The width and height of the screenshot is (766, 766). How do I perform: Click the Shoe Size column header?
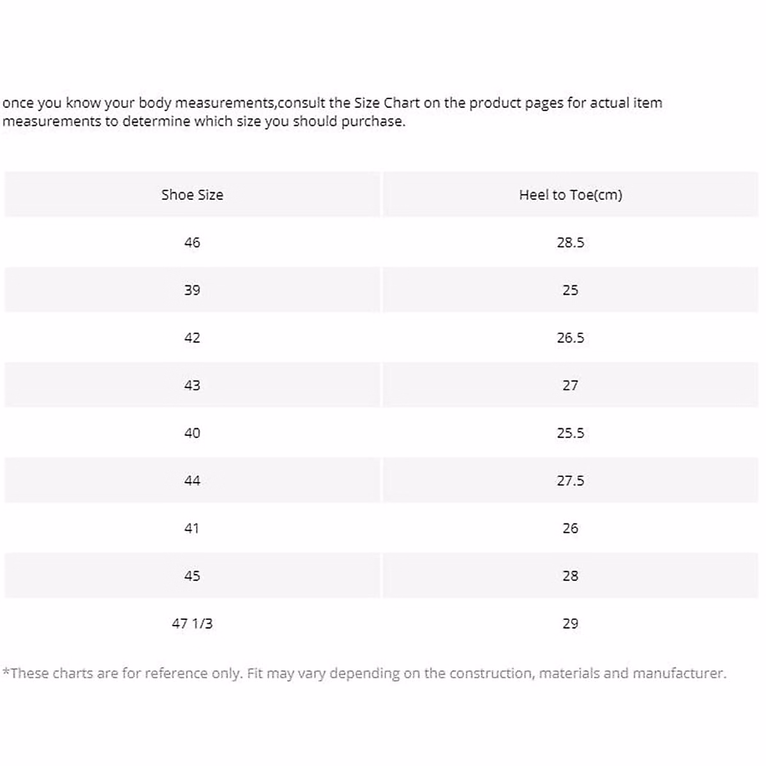(x=192, y=195)
